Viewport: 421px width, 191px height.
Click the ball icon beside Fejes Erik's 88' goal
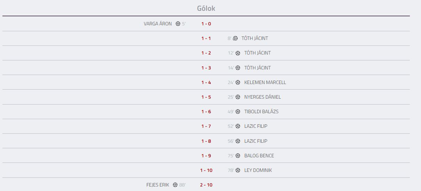[175, 185]
